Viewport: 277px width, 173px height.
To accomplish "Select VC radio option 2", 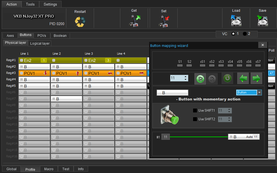I will [245, 34].
